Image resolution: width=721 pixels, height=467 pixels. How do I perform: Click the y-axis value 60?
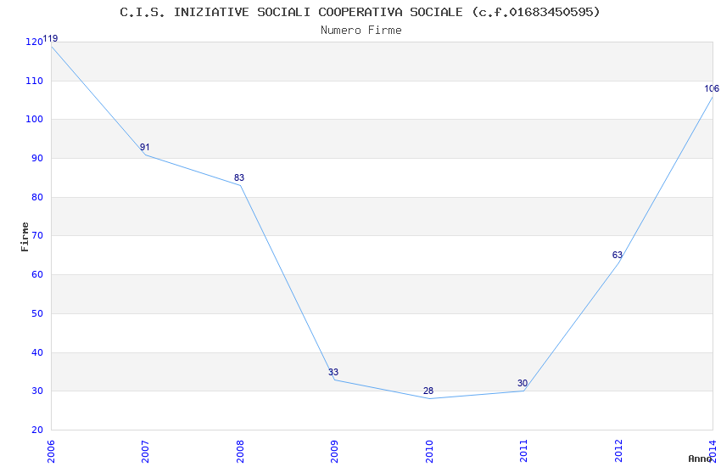tap(36, 274)
